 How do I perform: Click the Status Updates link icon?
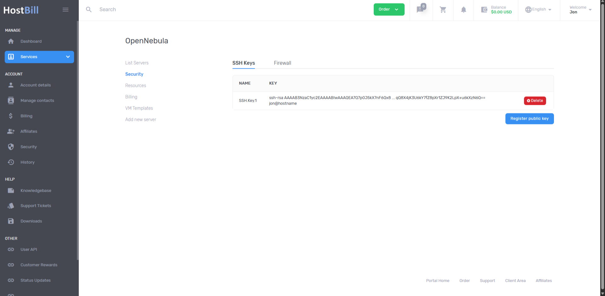coord(11,280)
